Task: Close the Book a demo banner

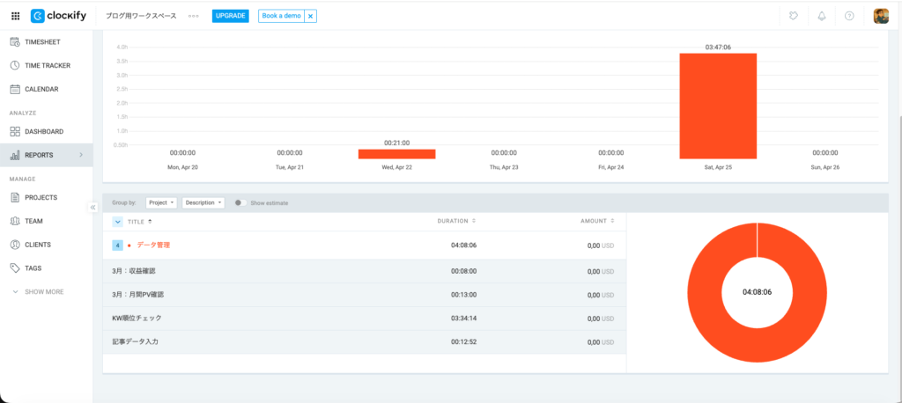Action: 310,16
